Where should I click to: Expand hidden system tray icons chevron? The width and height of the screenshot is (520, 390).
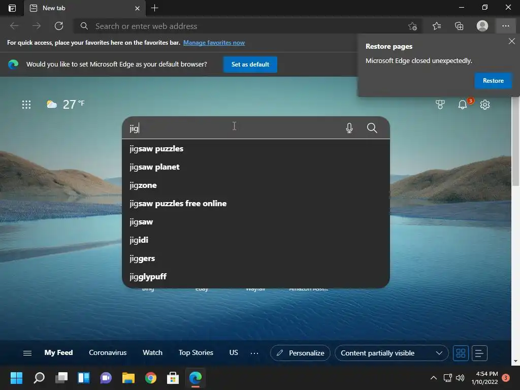[434, 378]
